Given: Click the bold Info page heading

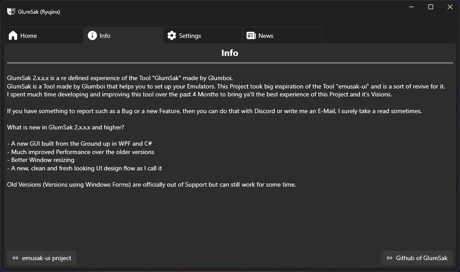Looking at the screenshot, I should point(230,53).
